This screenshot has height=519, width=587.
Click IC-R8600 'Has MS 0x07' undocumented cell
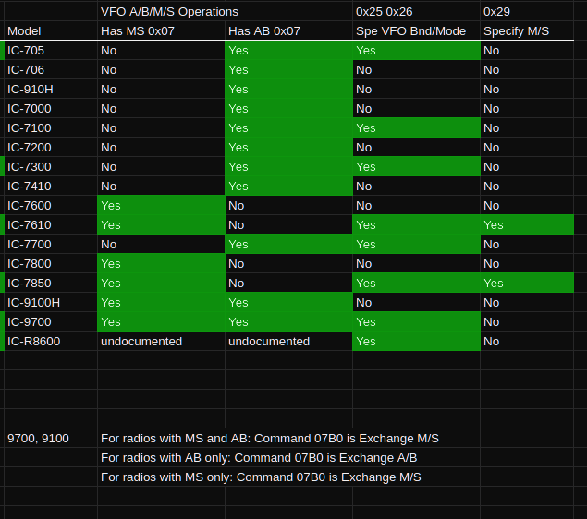pyautogui.click(x=161, y=342)
